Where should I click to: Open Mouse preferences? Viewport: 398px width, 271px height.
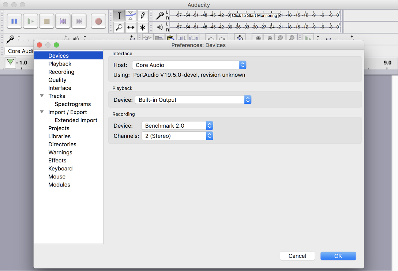(57, 177)
